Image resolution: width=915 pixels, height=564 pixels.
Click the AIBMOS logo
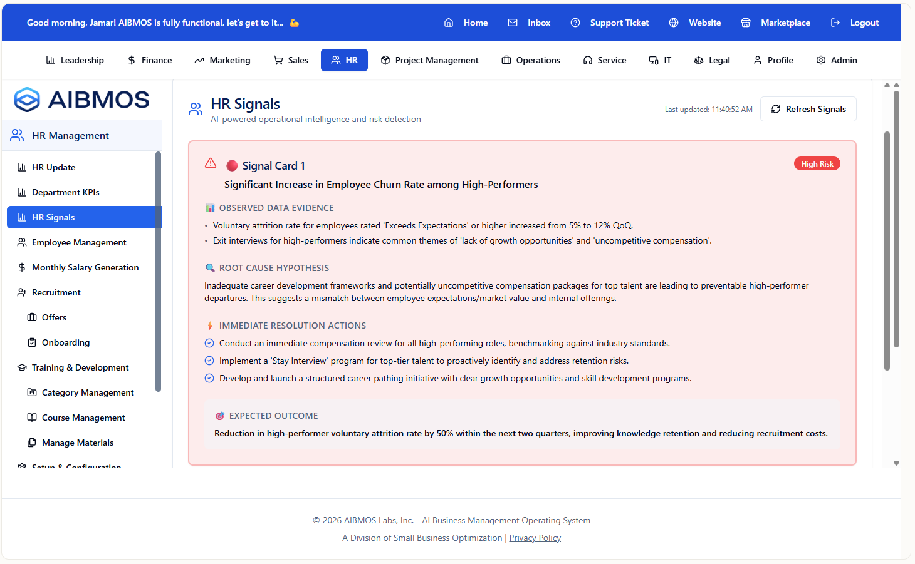(x=82, y=100)
